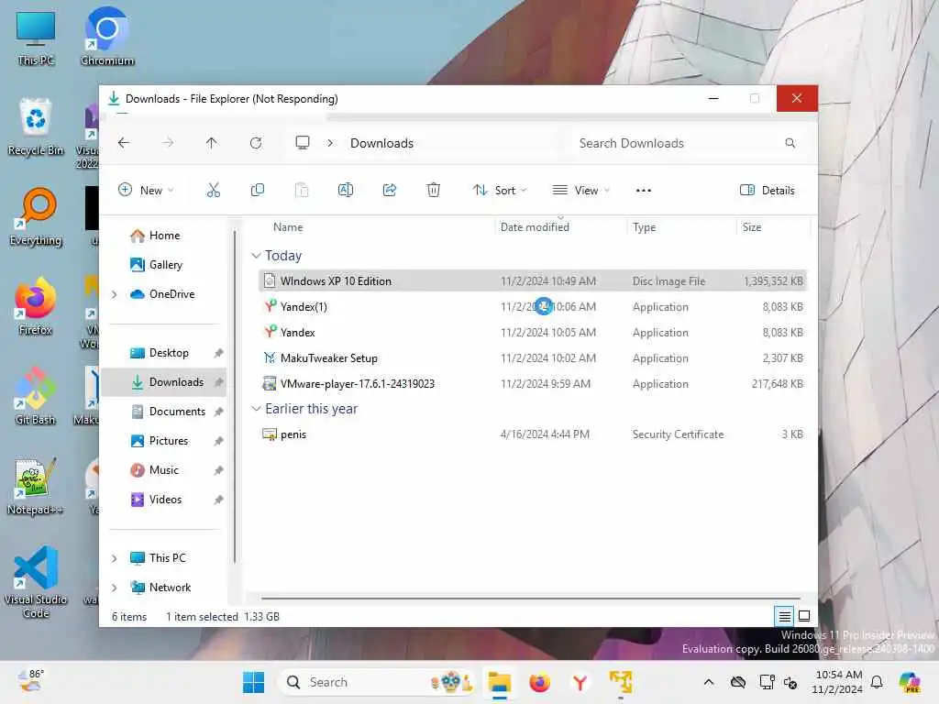Open the New dropdown menu
Screen dimensions: 939x704
click(146, 191)
